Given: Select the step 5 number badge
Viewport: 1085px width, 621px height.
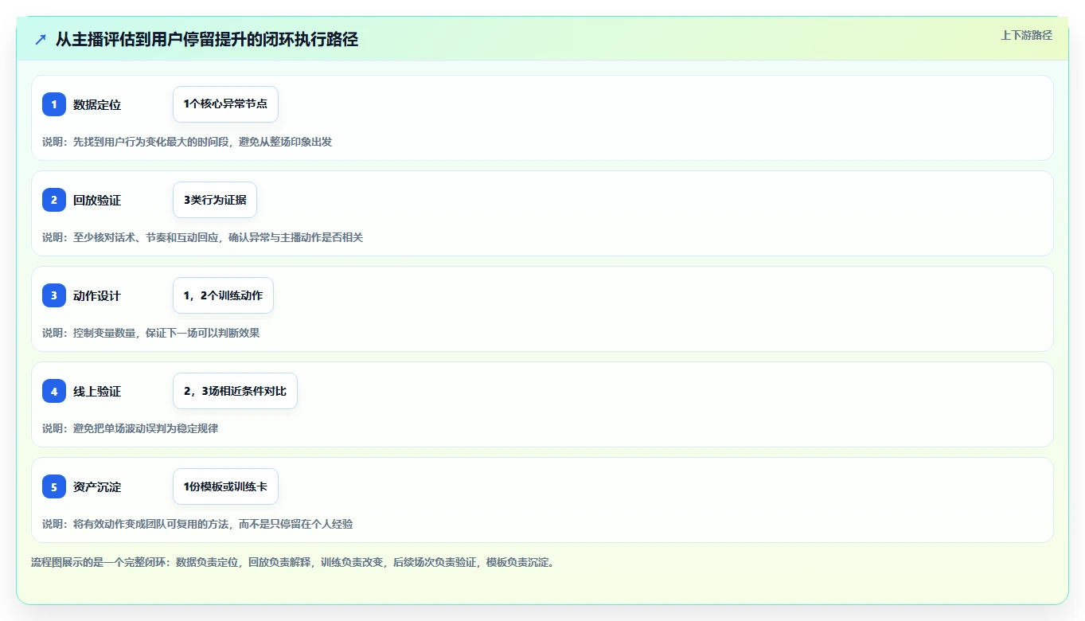Looking at the screenshot, I should point(54,486).
